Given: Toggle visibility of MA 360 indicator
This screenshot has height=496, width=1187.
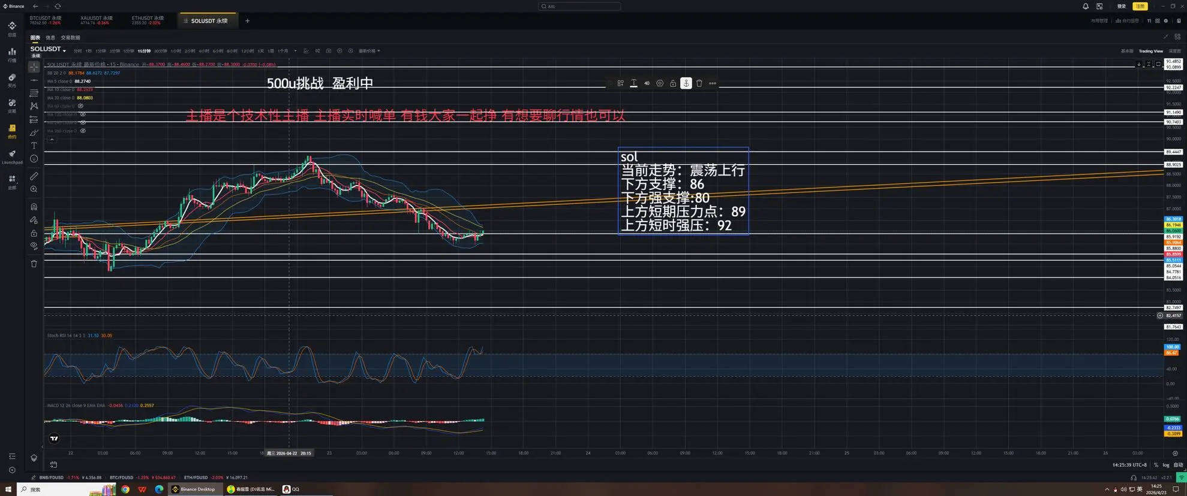Looking at the screenshot, I should click(83, 131).
